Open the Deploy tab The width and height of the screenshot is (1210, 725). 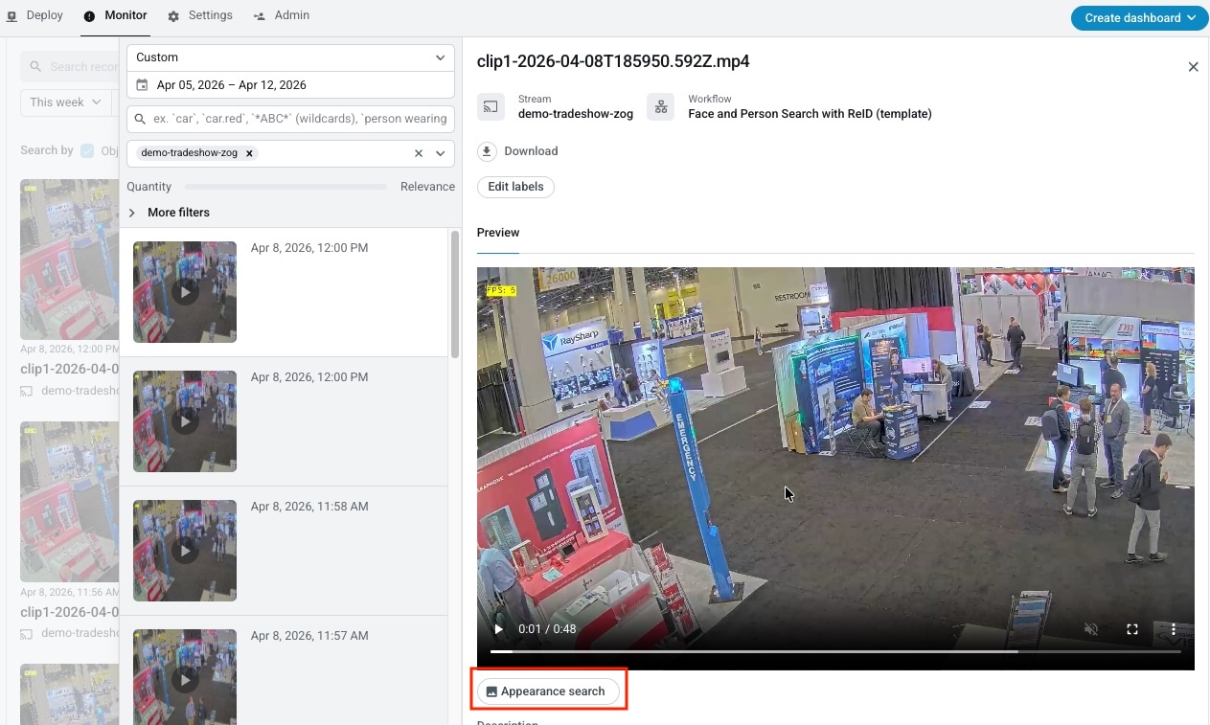(34, 15)
